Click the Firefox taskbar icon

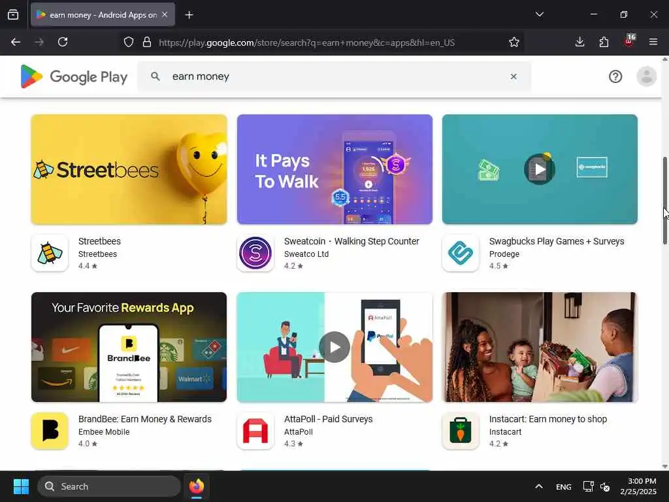click(x=196, y=486)
